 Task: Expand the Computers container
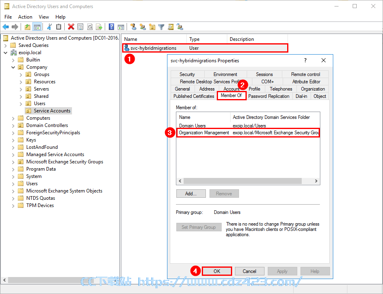click(13, 118)
